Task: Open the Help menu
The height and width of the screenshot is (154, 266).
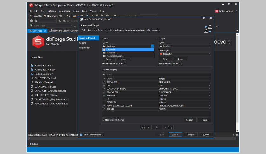Action: (102, 11)
